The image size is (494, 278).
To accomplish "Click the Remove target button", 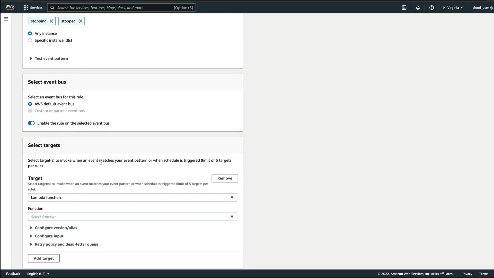I will point(225,178).
